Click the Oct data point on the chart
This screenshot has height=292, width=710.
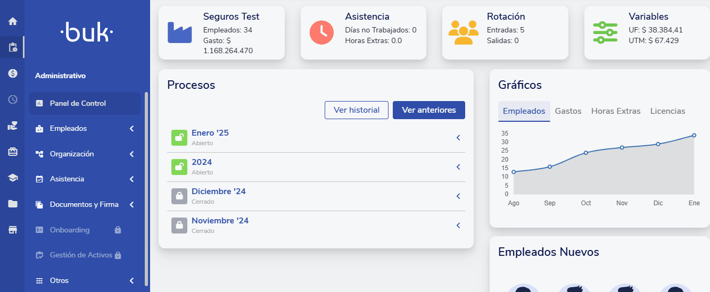pyautogui.click(x=586, y=153)
